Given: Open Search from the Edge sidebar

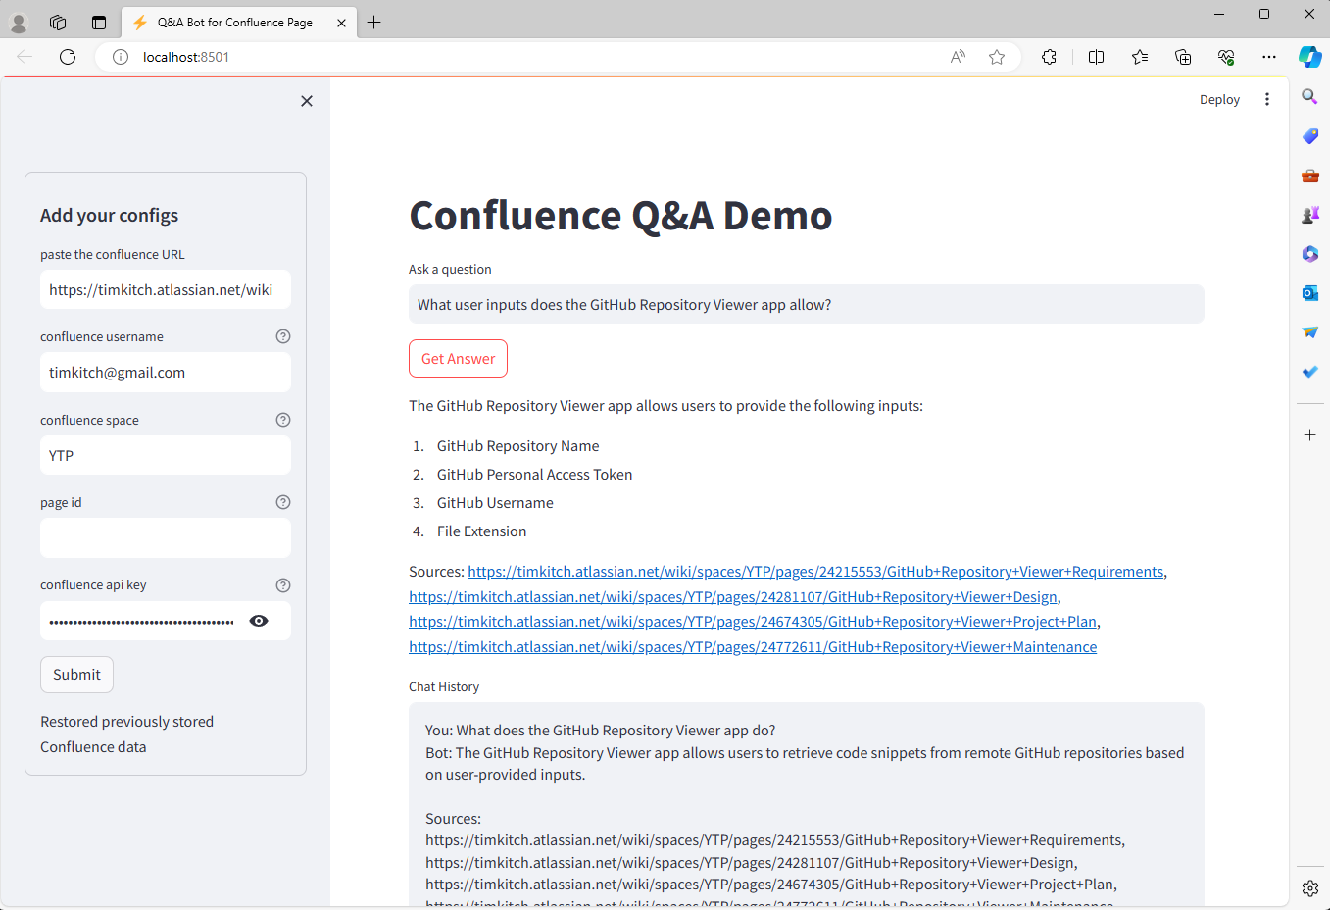Looking at the screenshot, I should click(x=1310, y=96).
